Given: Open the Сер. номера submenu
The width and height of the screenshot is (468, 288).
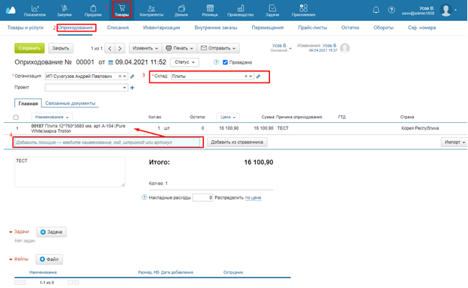Looking at the screenshot, I should 421,28.
